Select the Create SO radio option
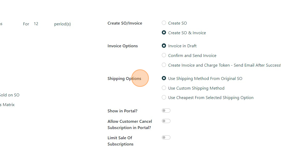The height and width of the screenshot is (157, 281). (x=164, y=23)
